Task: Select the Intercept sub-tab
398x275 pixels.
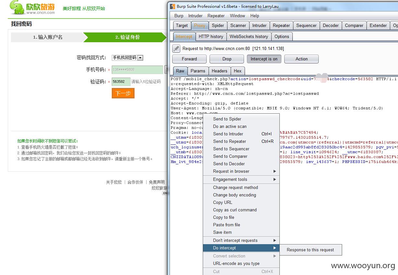Action: (184, 37)
